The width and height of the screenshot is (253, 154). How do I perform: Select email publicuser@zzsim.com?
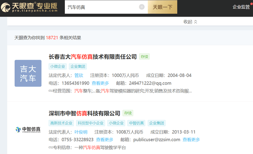click(x=157, y=140)
